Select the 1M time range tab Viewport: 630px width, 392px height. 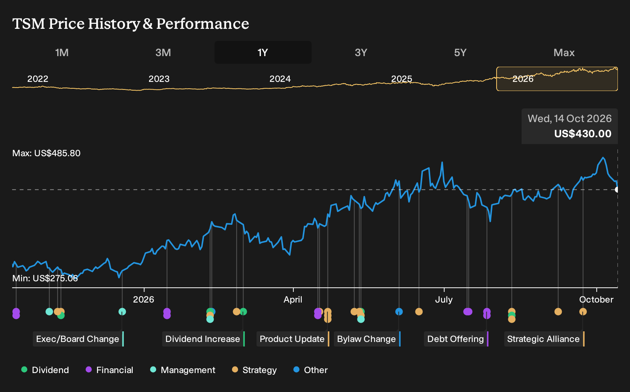[x=62, y=52]
